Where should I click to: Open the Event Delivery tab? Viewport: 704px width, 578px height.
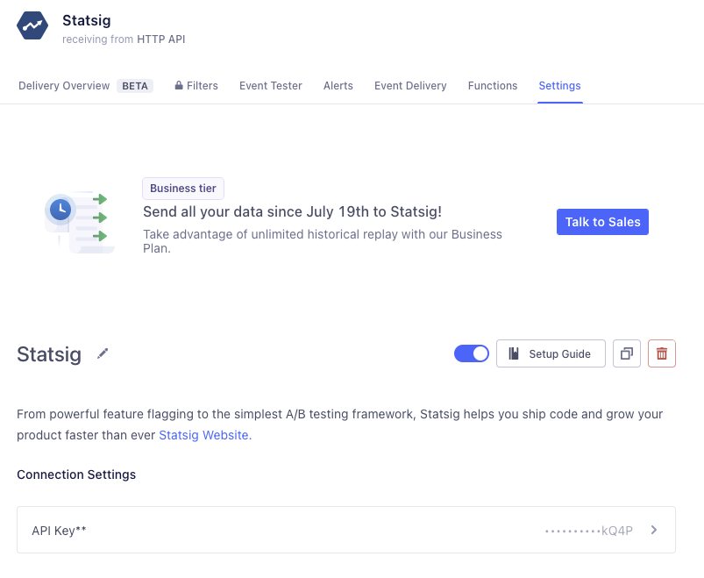[x=410, y=86]
